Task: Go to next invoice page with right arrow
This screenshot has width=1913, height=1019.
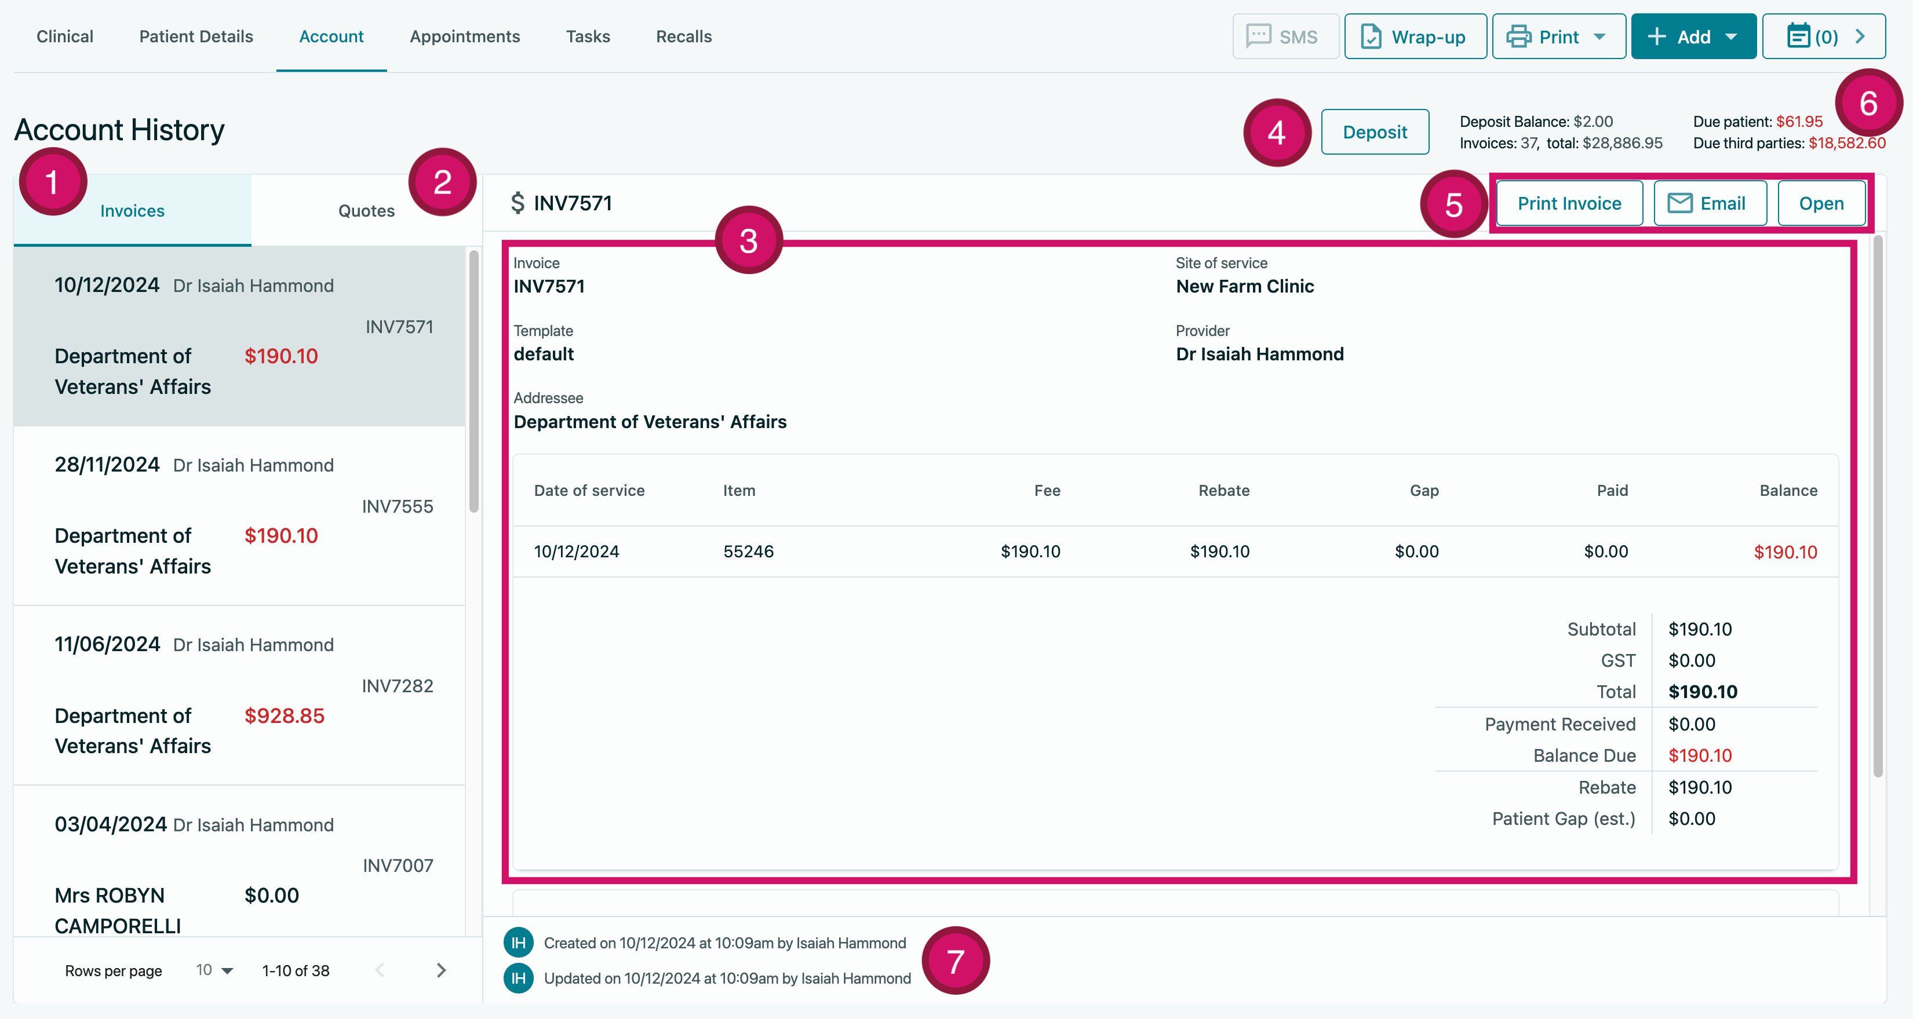Action: pyautogui.click(x=441, y=970)
